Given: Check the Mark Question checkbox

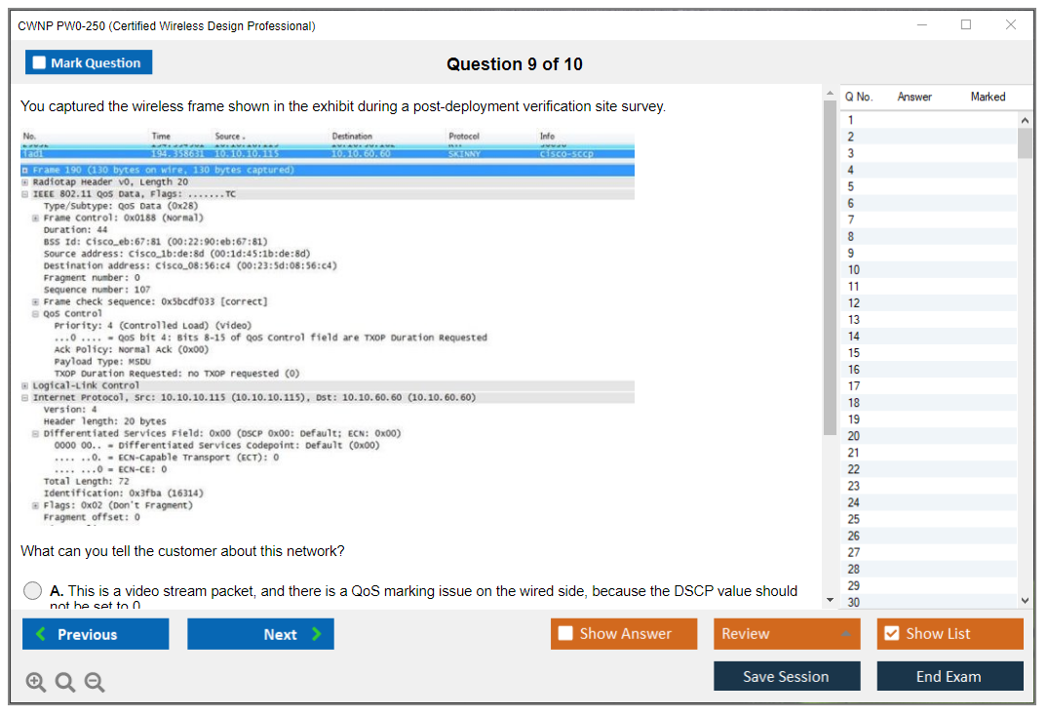Looking at the screenshot, I should pyautogui.click(x=40, y=63).
